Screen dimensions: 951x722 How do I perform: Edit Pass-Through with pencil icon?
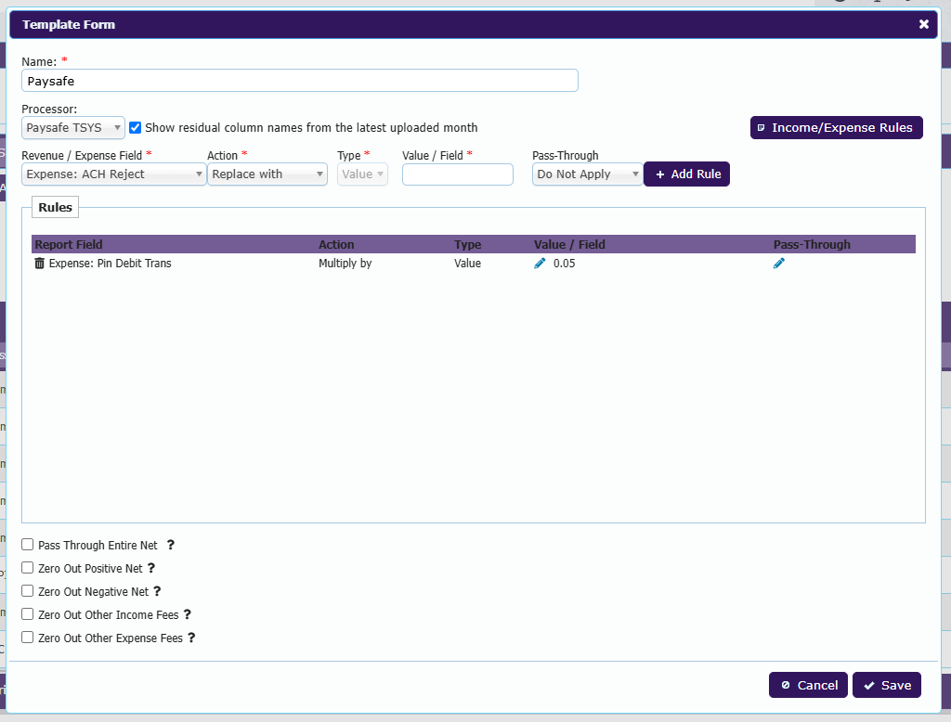[779, 264]
